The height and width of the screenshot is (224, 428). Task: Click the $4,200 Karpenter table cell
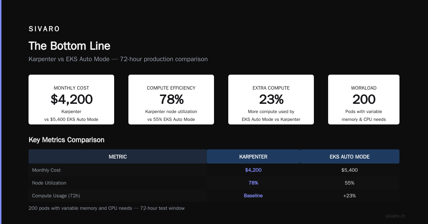click(253, 170)
